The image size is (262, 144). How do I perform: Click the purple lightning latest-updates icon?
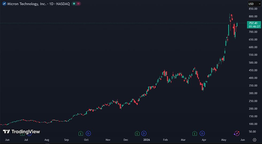(236, 133)
